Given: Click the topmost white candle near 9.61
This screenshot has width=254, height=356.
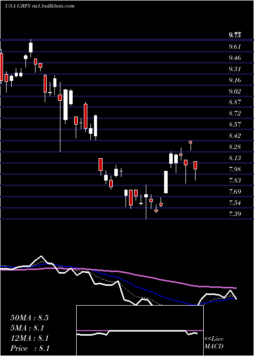Looking at the screenshot, I should point(30,47).
